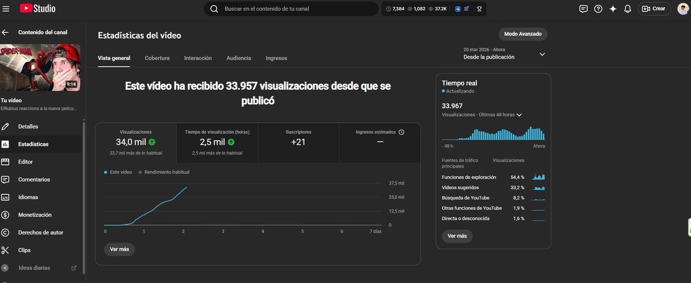Open Derechos de autor in the sidebar

[x=40, y=232]
